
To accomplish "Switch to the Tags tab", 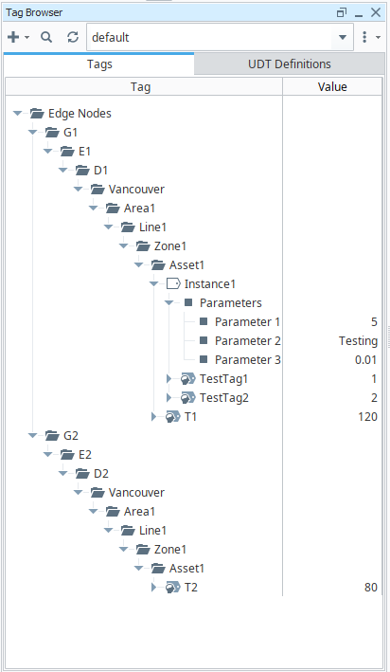I will 99,64.
